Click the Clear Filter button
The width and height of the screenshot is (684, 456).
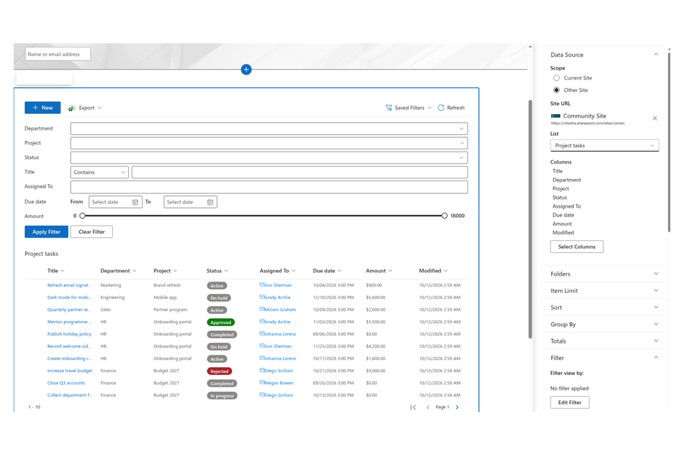[x=92, y=232]
